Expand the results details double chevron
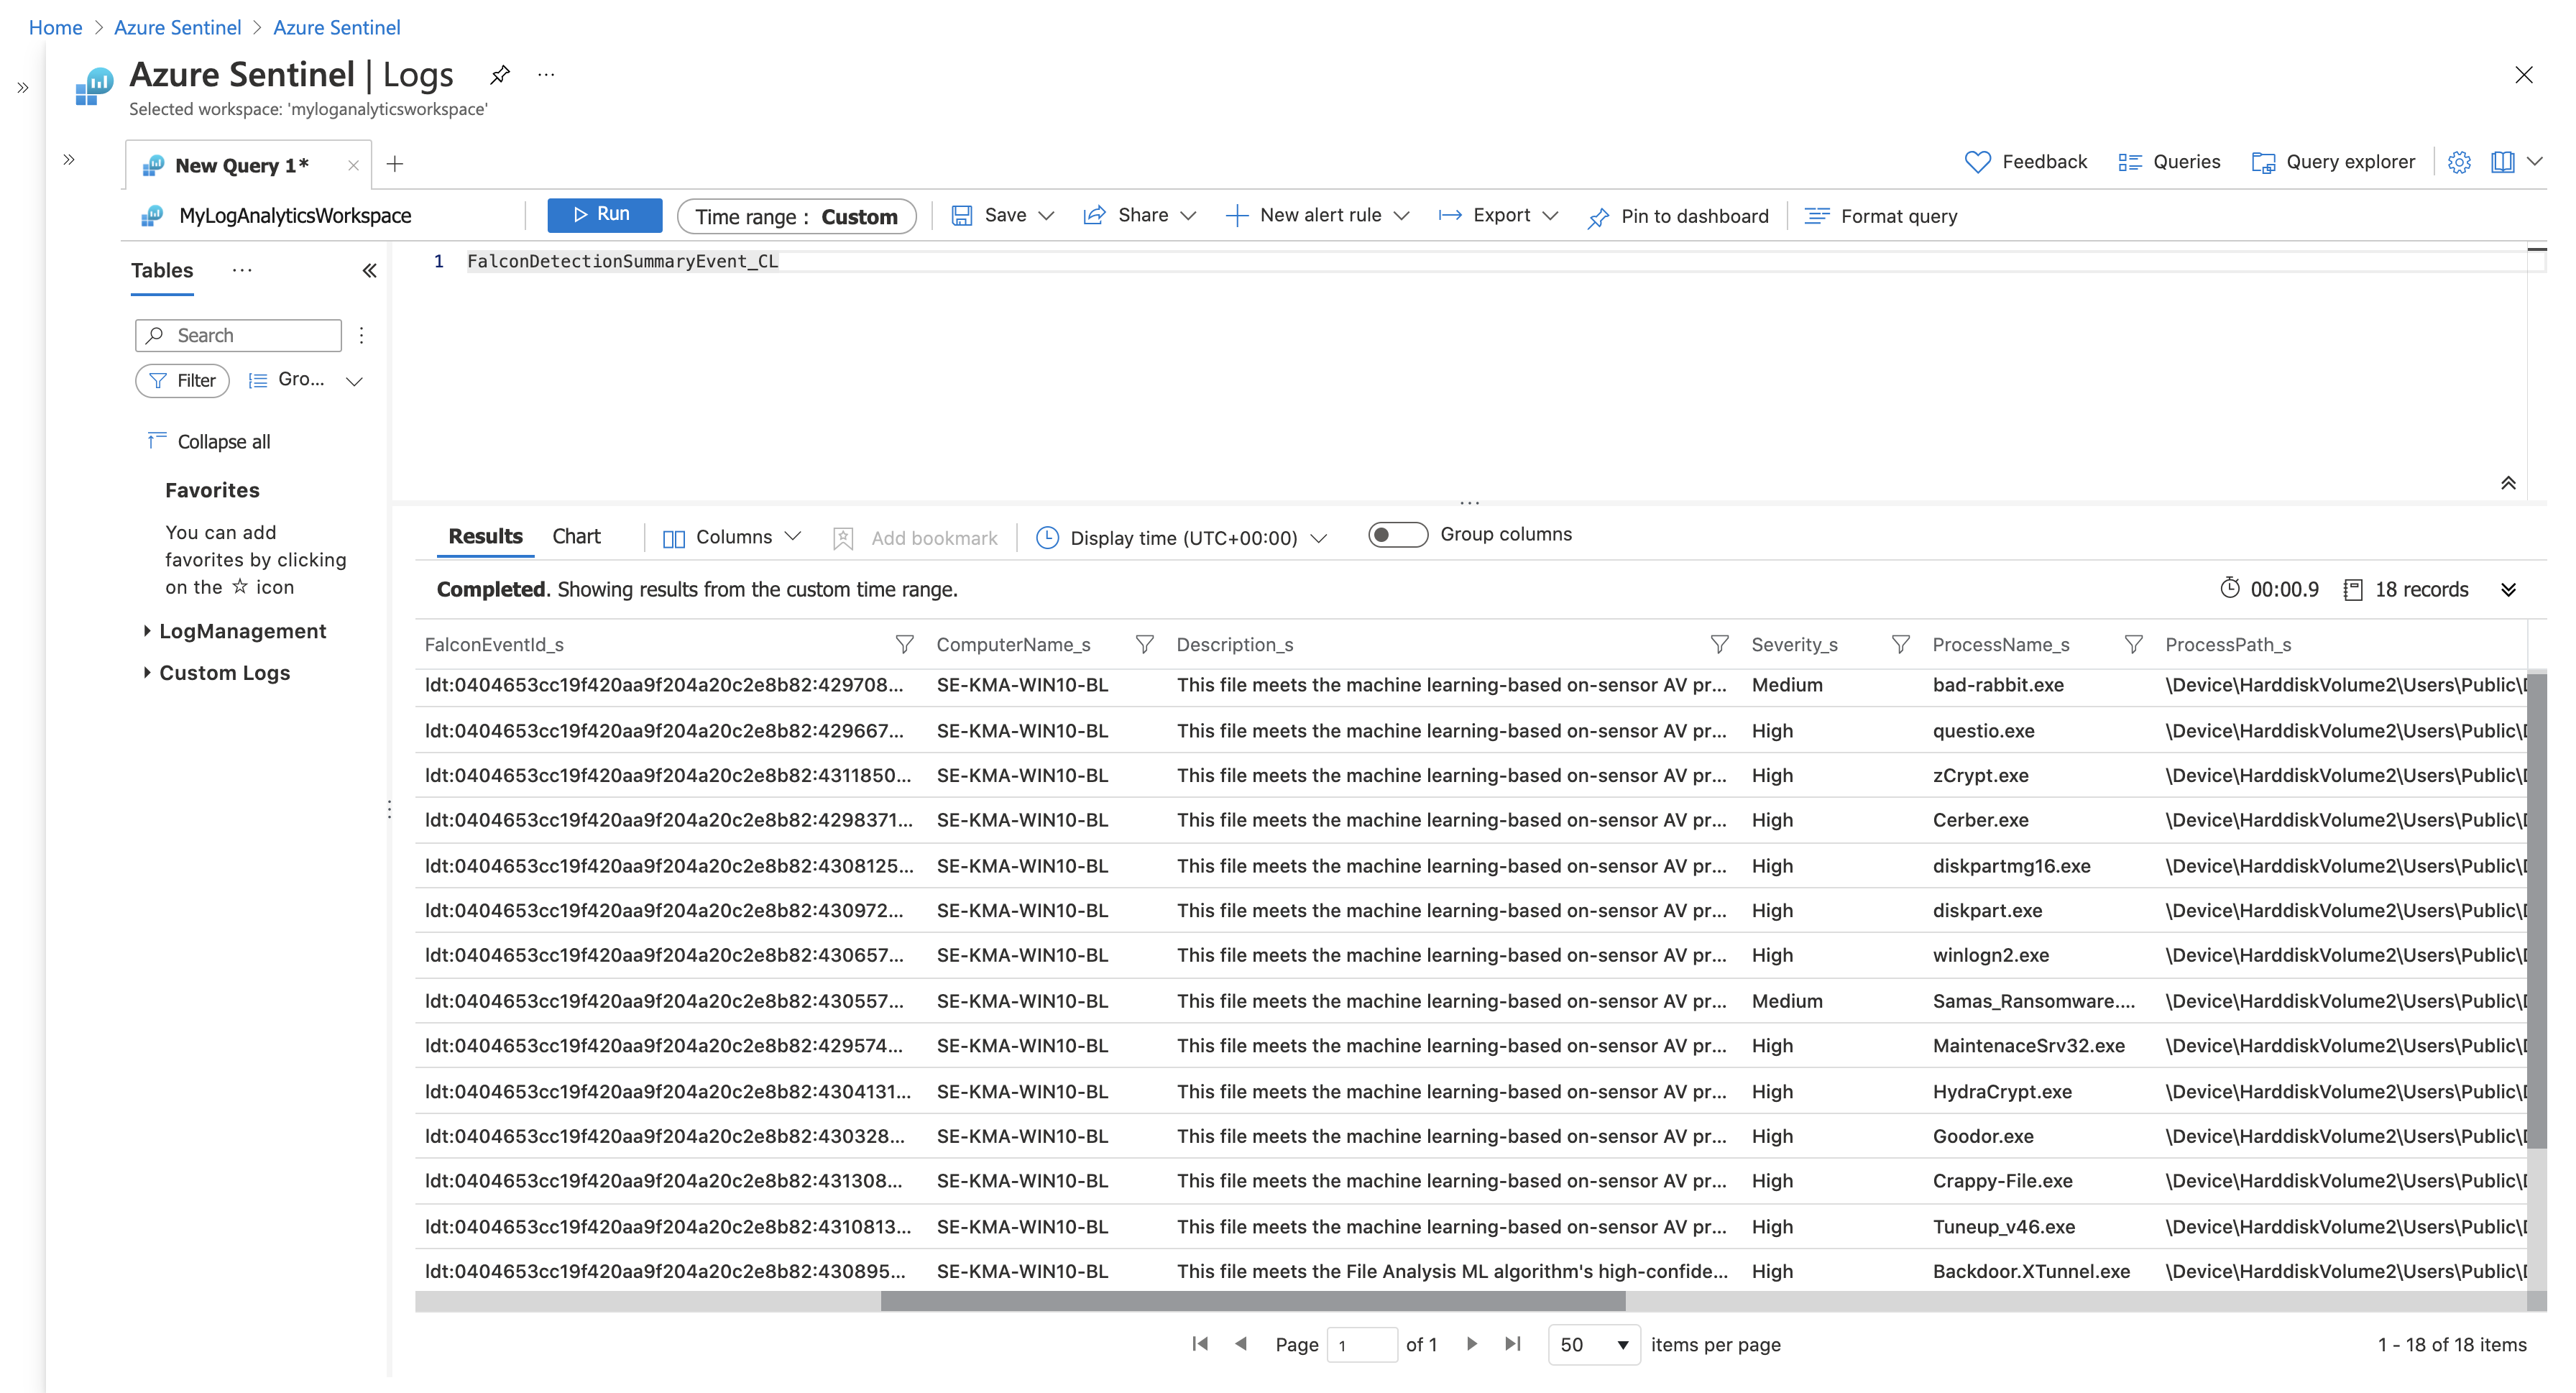Screen dimensions: 2576x1393 [2508, 590]
